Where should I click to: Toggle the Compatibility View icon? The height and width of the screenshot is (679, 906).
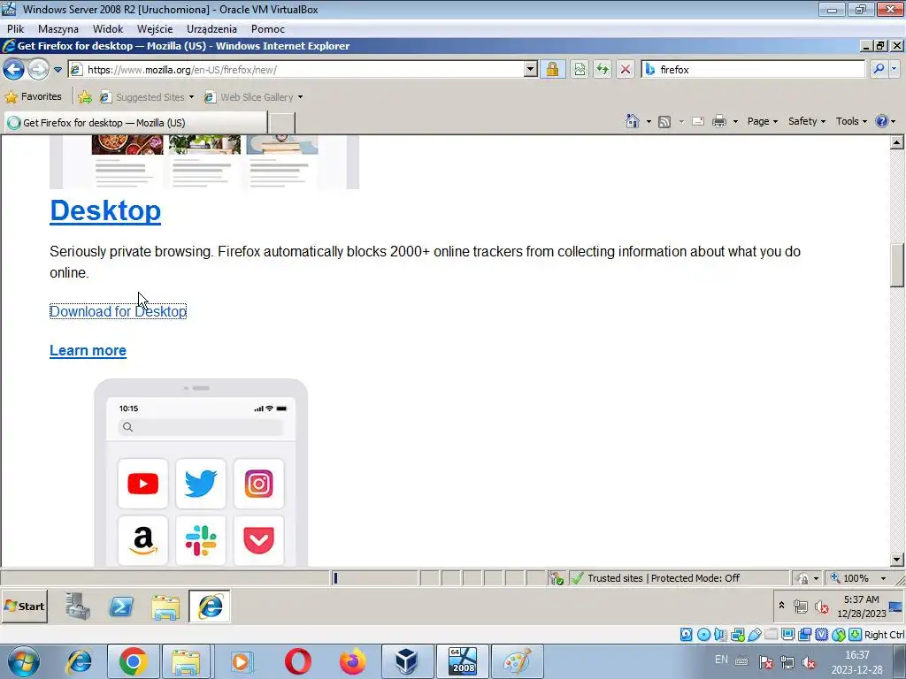coord(580,70)
